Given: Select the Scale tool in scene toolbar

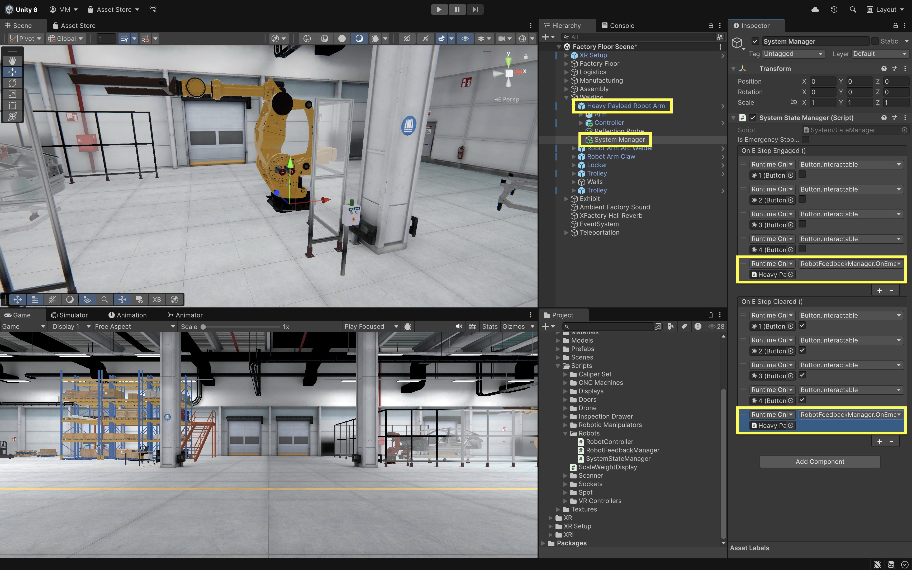Looking at the screenshot, I should 12,94.
